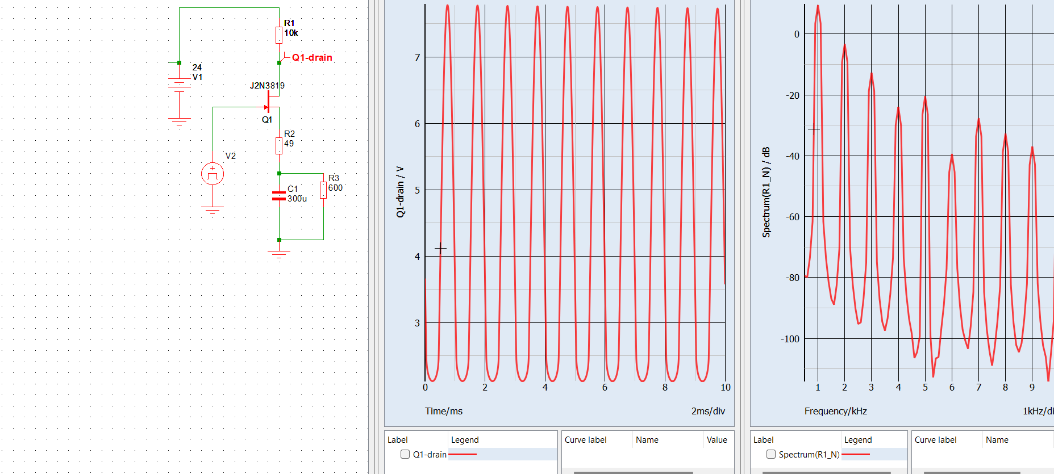Click the Curve label header in spectrum panel

pyautogui.click(x=935, y=440)
